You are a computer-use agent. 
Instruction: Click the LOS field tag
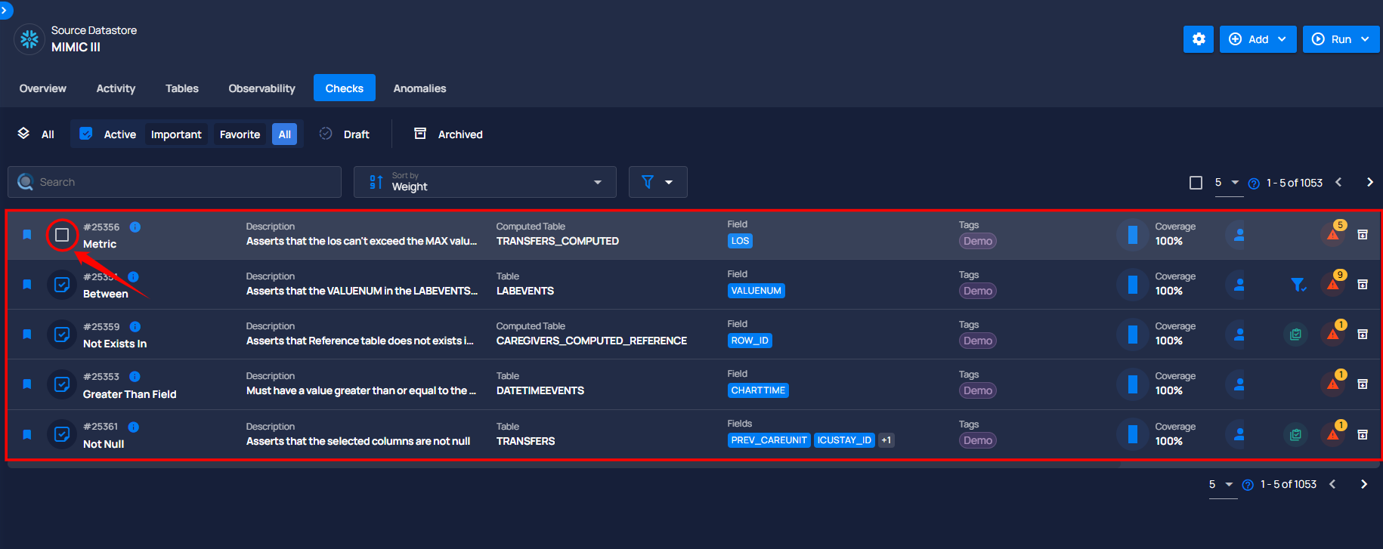coord(740,241)
